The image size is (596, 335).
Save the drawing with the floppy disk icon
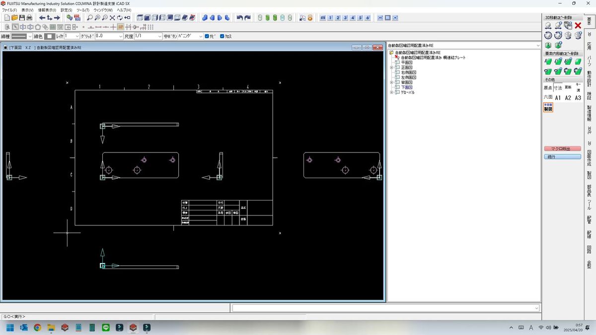pyautogui.click(x=22, y=18)
